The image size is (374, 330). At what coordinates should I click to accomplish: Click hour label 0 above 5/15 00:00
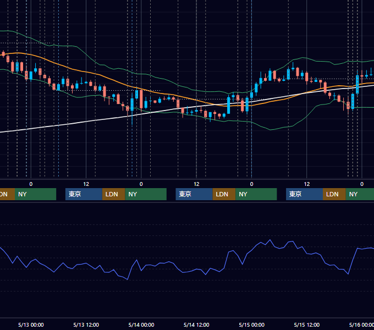252,184
